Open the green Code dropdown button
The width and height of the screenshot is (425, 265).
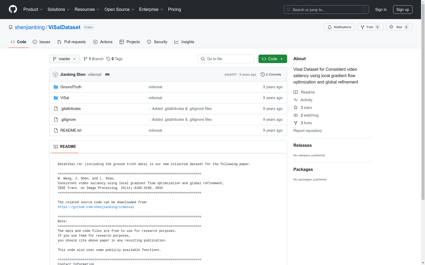[x=273, y=59]
